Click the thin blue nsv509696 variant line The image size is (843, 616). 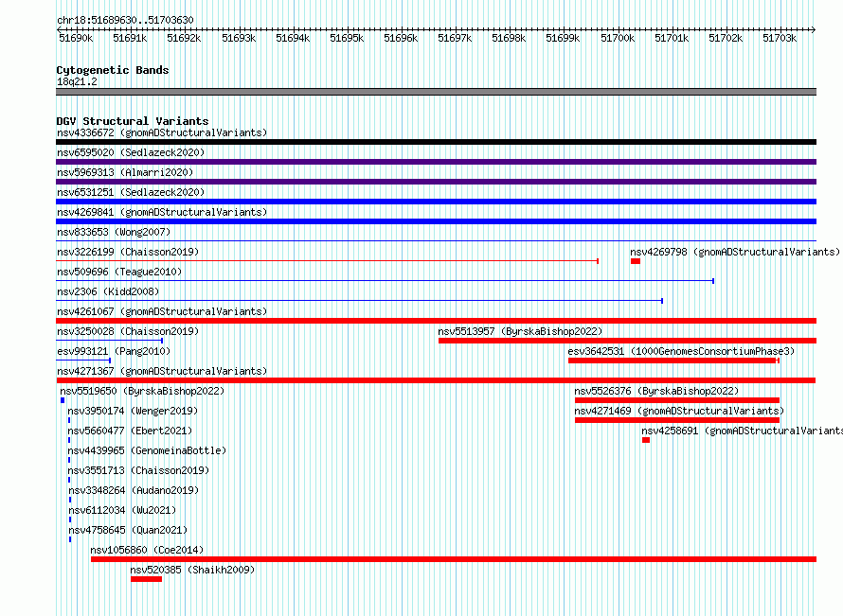point(385,281)
